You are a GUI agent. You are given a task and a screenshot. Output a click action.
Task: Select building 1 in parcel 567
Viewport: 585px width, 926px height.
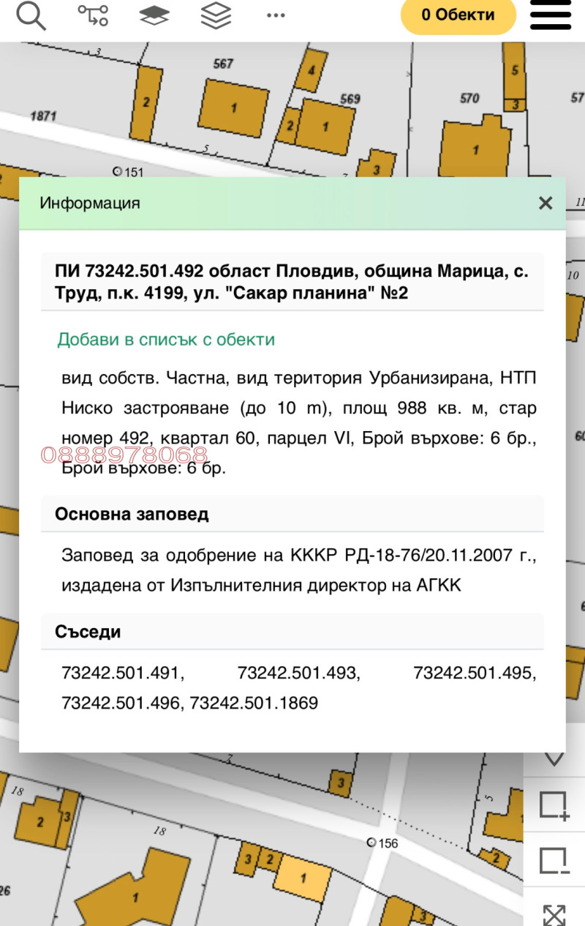pos(233,108)
